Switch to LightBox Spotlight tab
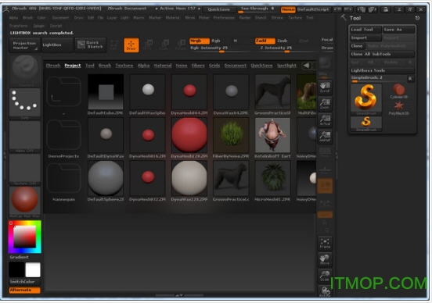This screenshot has width=432, height=303. coord(286,66)
